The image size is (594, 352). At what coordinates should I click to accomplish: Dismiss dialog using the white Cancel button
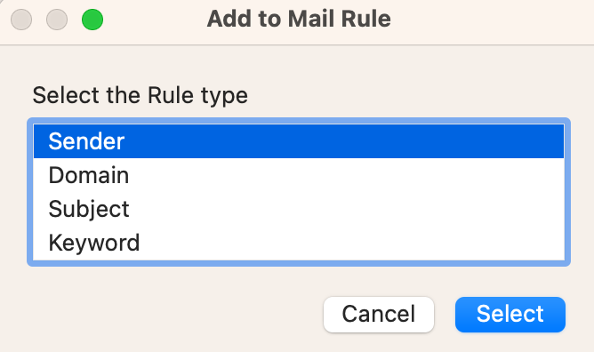tap(379, 315)
